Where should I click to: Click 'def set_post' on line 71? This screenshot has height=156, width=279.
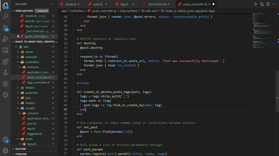pos(87,127)
